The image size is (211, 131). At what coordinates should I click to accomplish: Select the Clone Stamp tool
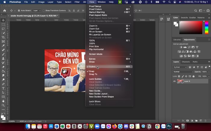[3, 58]
